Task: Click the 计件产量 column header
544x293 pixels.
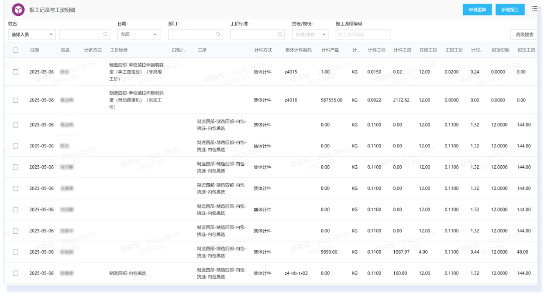Action: 330,50
